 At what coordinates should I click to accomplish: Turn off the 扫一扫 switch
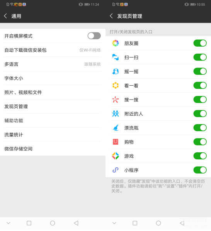[200, 57]
